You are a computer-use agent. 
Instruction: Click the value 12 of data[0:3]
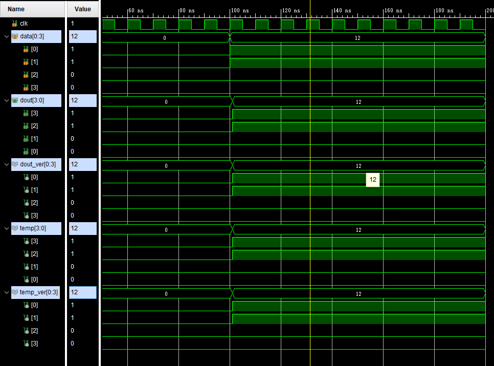82,36
